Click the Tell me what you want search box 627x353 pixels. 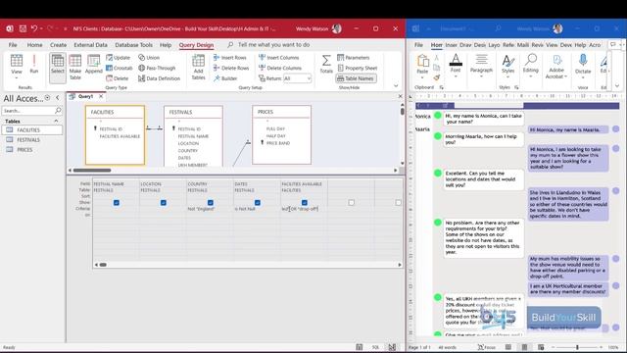coord(274,45)
